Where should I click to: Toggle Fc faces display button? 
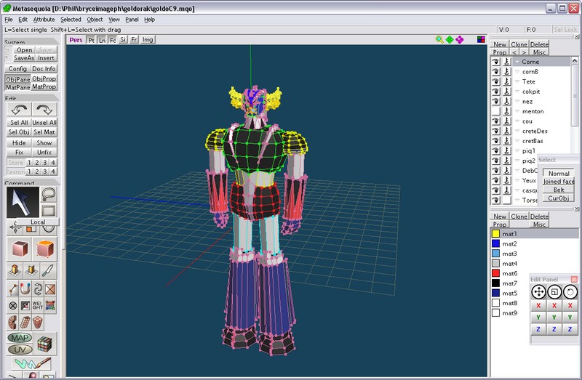click(x=113, y=40)
